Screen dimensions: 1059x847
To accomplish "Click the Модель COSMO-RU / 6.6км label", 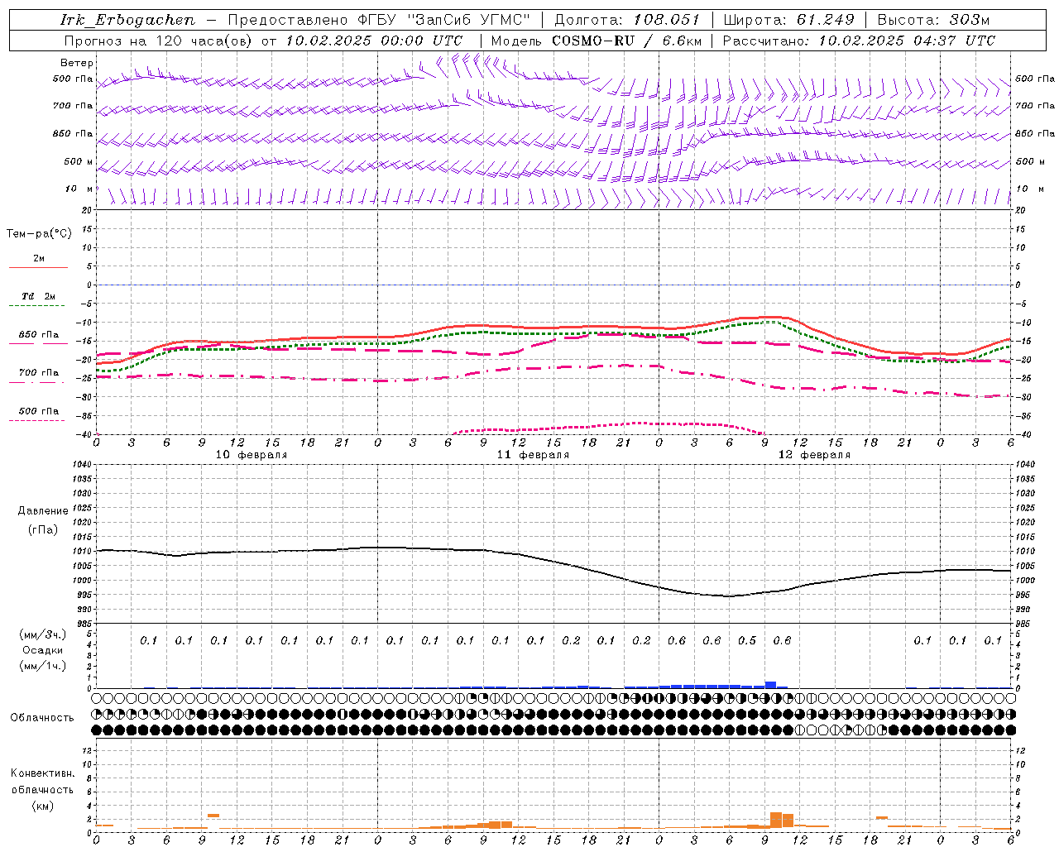I will point(597,41).
